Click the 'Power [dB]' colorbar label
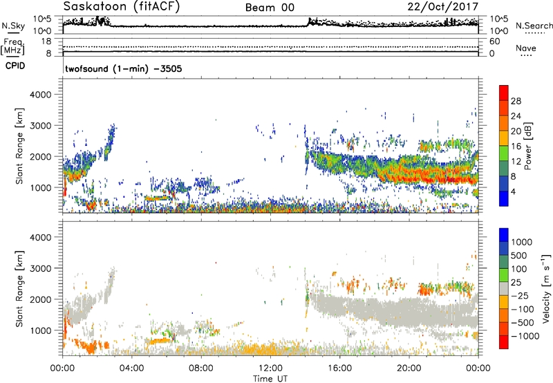The height and width of the screenshot is (383, 553). click(527, 146)
